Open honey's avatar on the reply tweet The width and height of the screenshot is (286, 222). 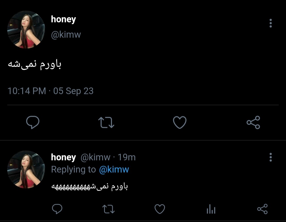pyautogui.click(x=26, y=170)
